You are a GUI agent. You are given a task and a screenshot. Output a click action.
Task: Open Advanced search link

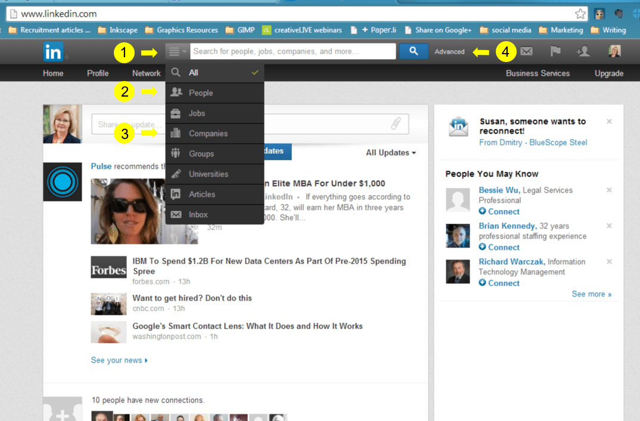449,52
